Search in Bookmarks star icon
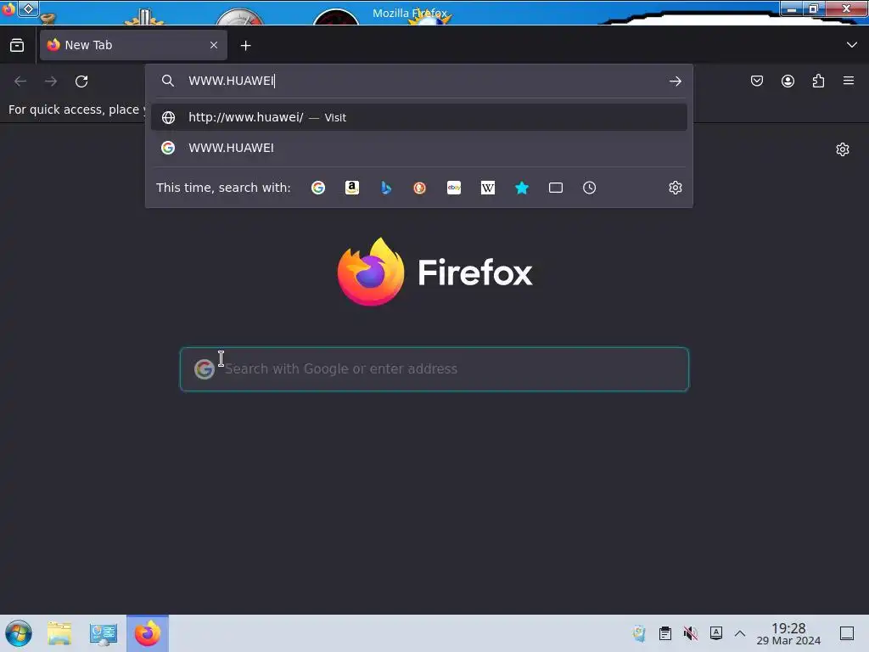Image resolution: width=869 pixels, height=652 pixels. 522,188
